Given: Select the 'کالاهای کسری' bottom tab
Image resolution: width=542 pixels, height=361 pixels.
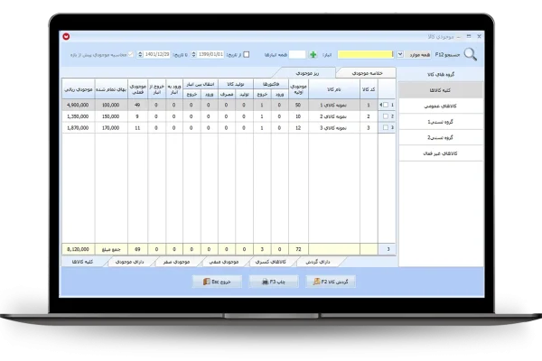Looking at the screenshot, I should (279, 260).
